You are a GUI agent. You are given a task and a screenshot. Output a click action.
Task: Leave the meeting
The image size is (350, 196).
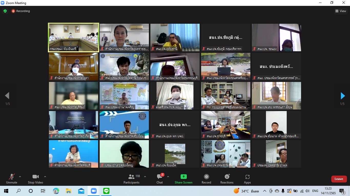point(339,179)
